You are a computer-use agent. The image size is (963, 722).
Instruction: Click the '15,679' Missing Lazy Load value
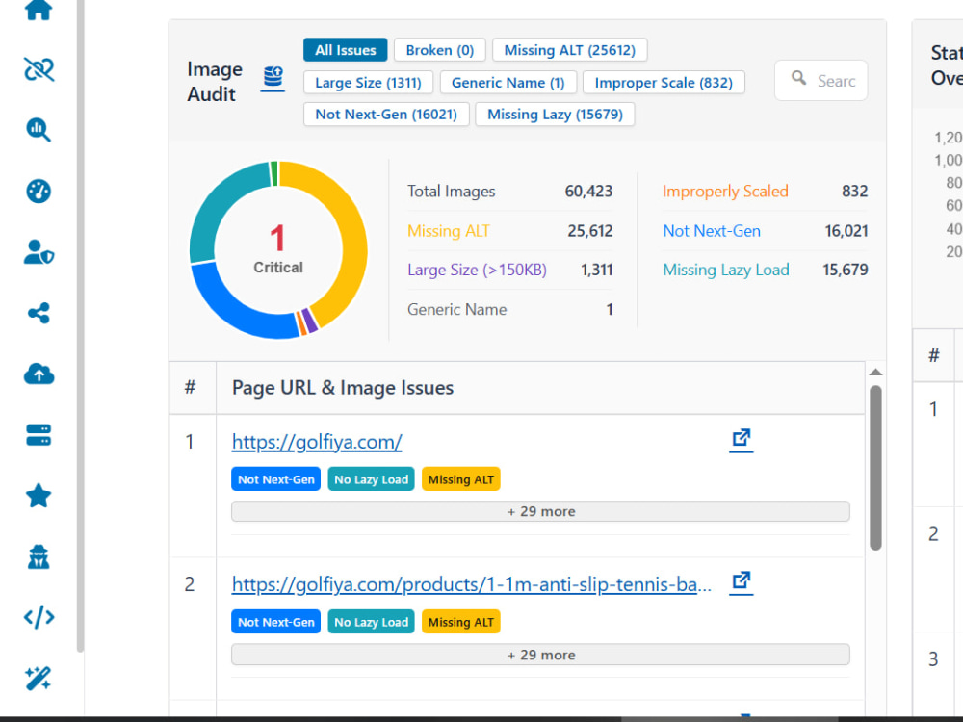click(x=846, y=270)
